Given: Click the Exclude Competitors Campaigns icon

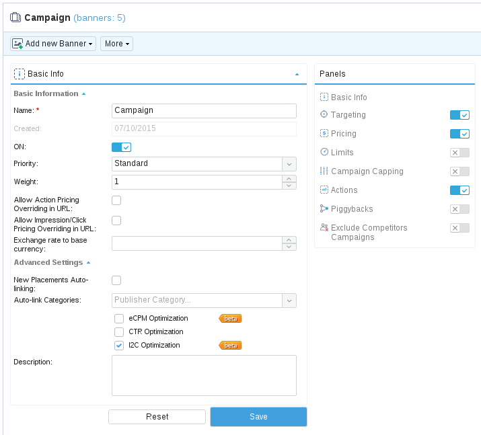Looking at the screenshot, I should tap(324, 228).
